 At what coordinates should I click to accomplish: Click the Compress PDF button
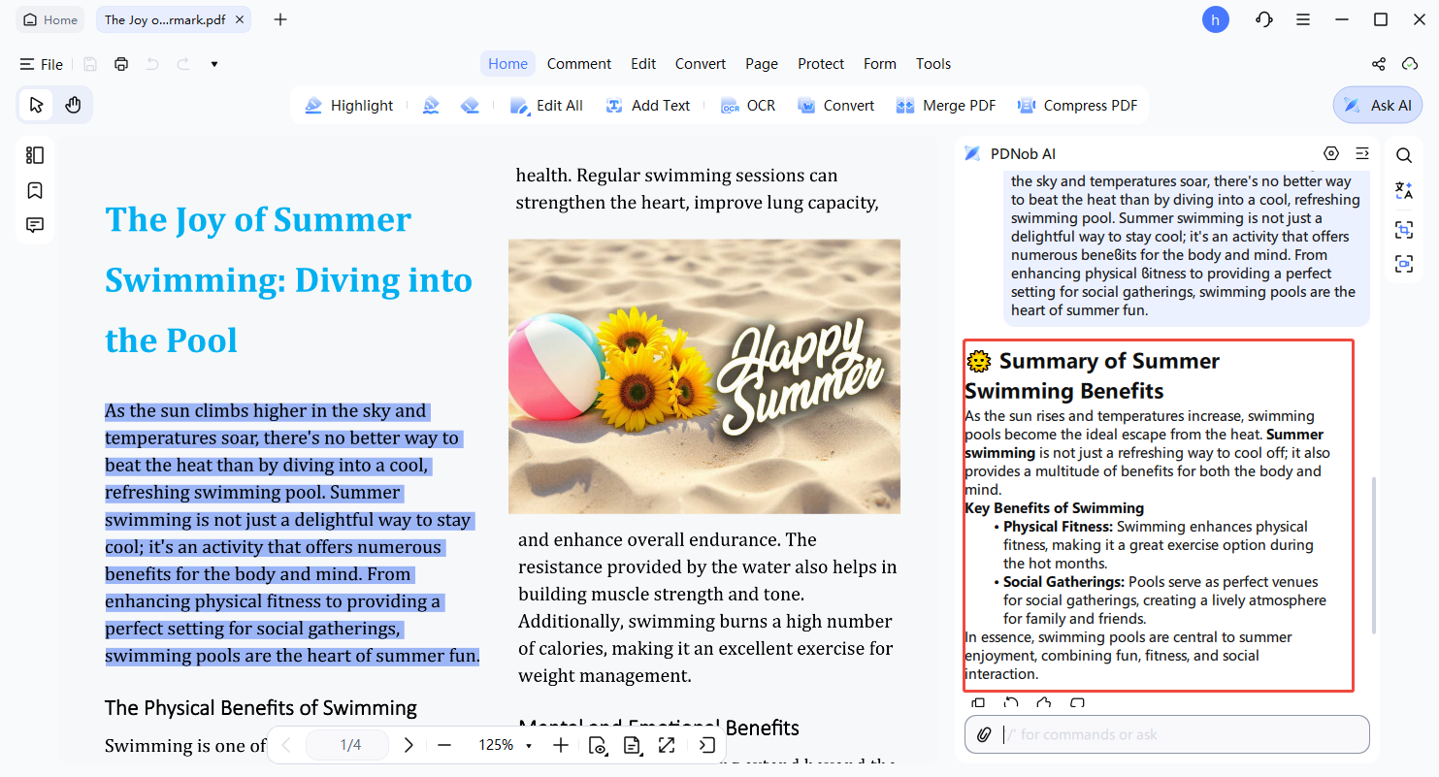(1077, 105)
